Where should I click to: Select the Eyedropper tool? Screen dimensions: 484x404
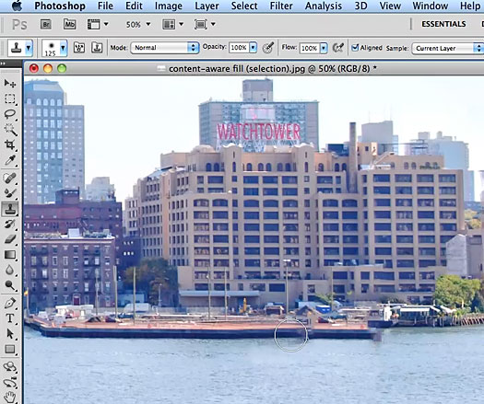coord(10,160)
